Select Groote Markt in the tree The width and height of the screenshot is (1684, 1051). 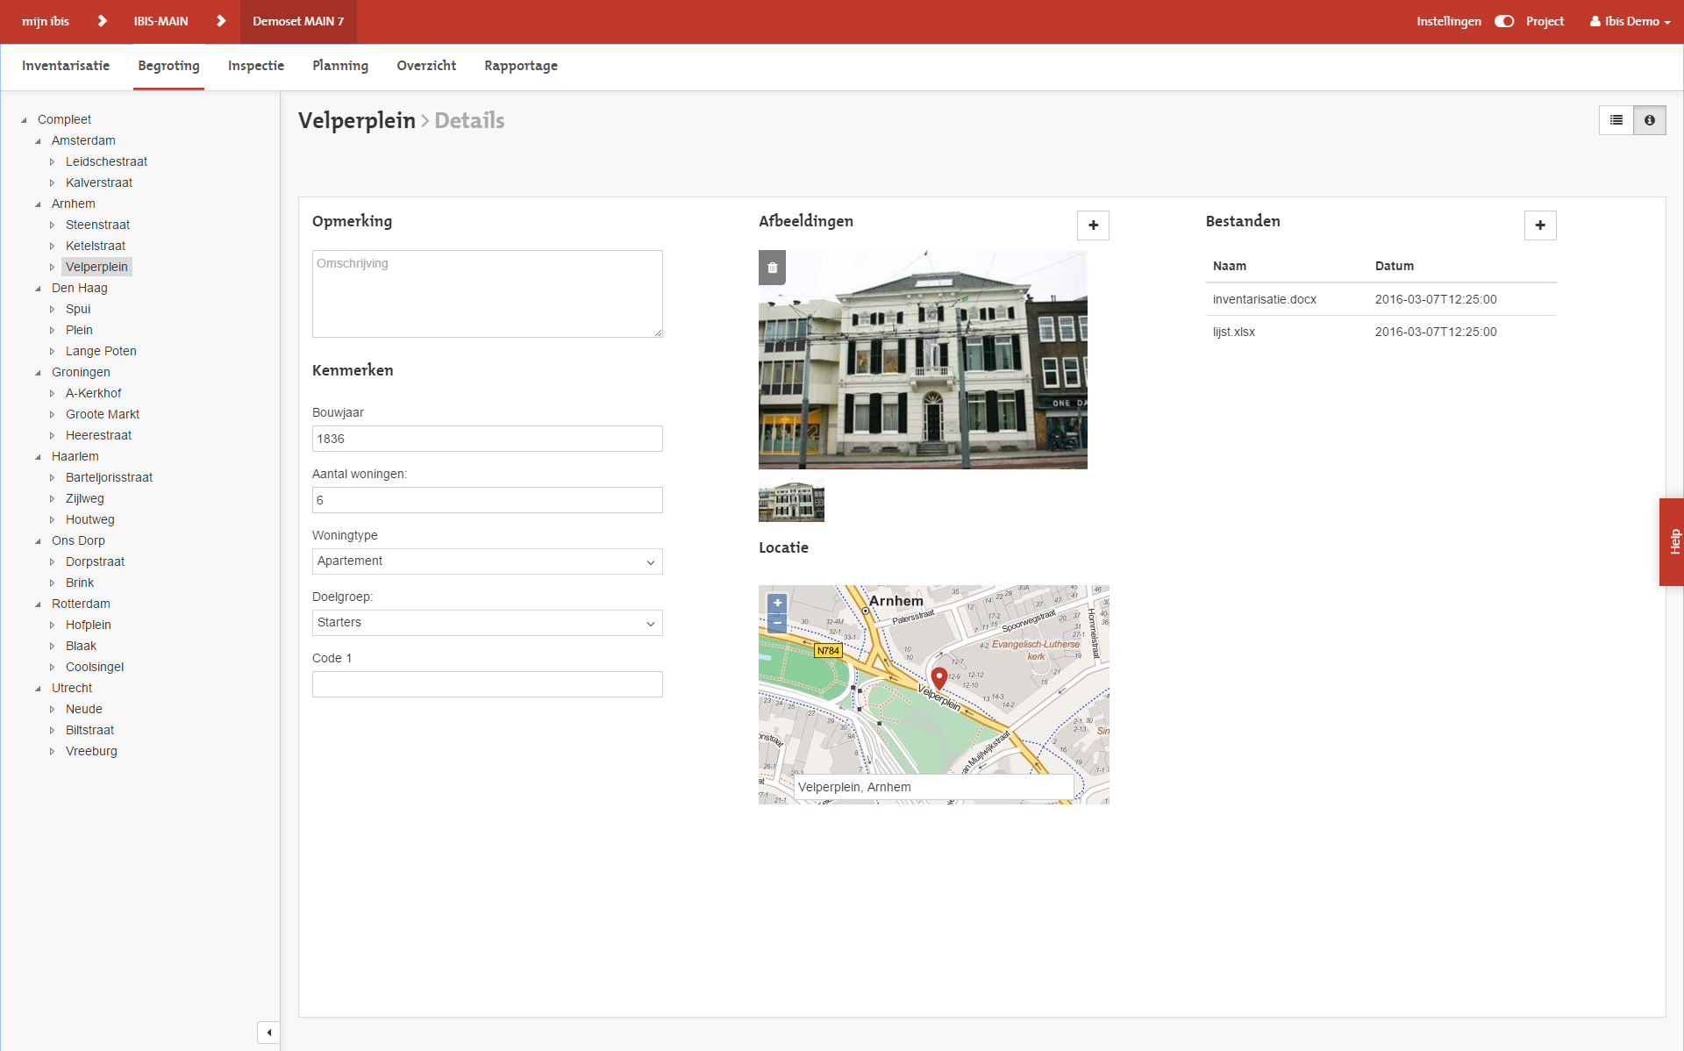coord(103,414)
